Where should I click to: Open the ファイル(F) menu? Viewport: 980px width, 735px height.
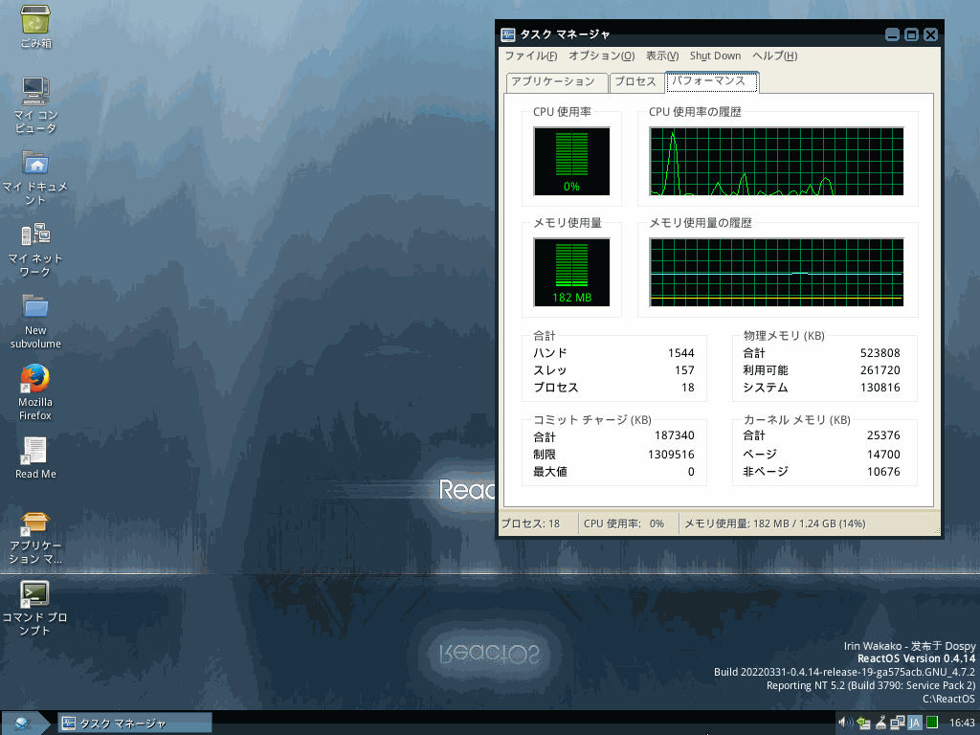coord(530,56)
